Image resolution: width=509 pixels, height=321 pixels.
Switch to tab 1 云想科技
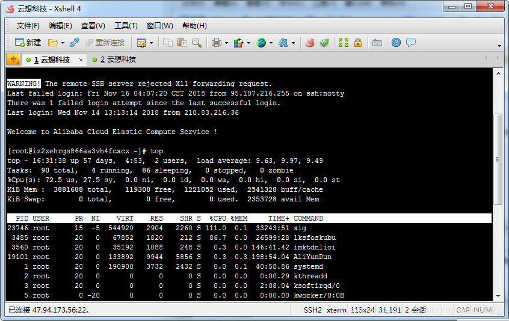tap(52, 60)
